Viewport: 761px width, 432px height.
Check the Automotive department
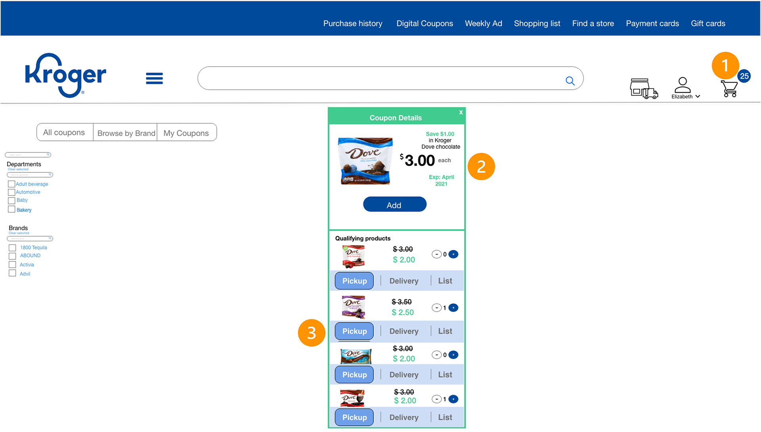pos(11,192)
